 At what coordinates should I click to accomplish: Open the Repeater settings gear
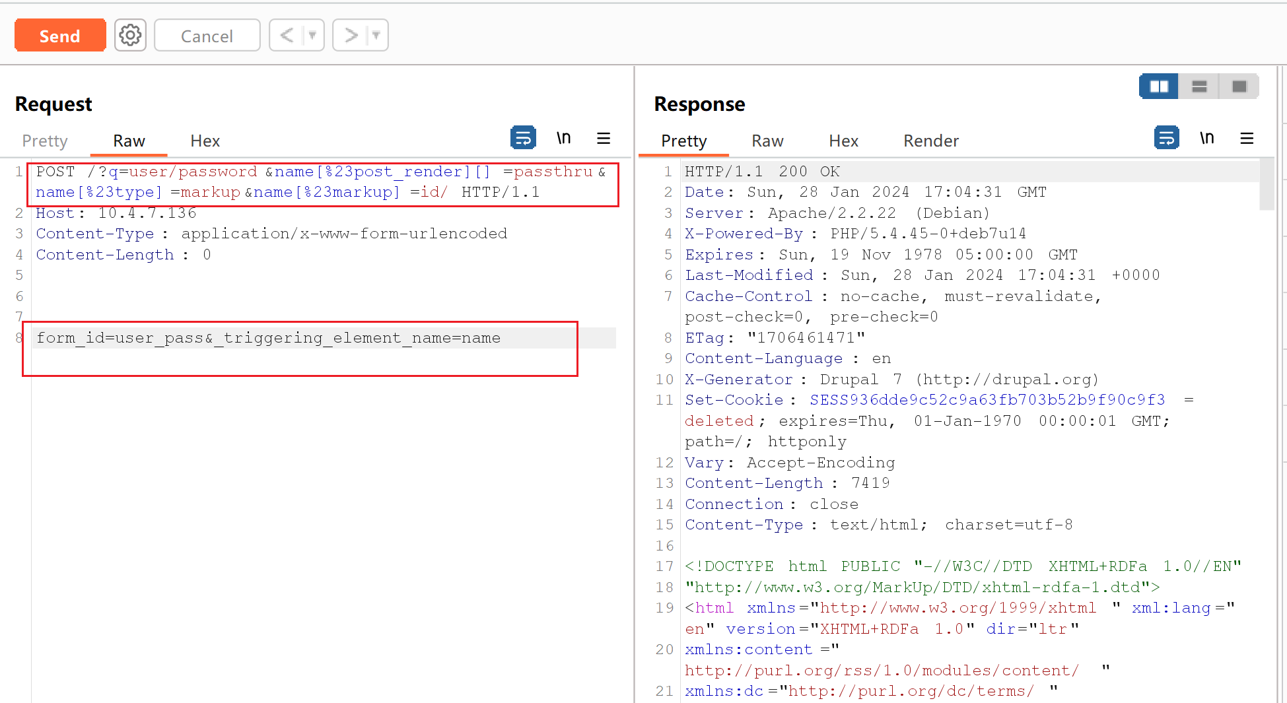click(130, 35)
